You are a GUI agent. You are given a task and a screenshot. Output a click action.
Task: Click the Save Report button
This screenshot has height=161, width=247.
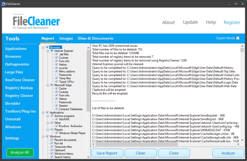click(107, 153)
